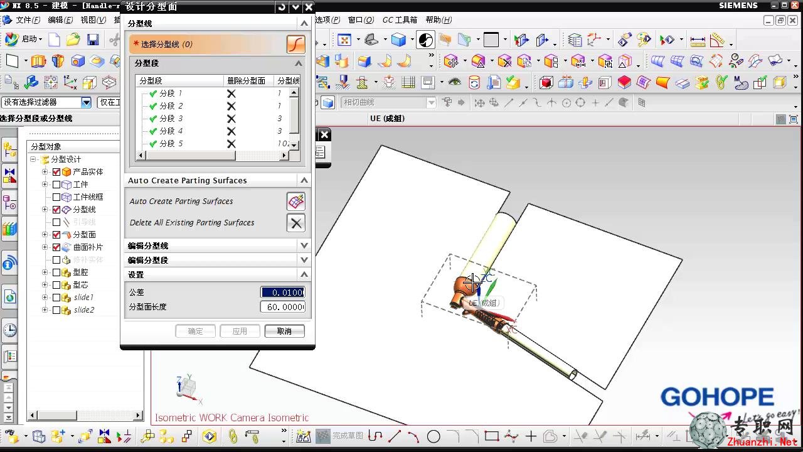The width and height of the screenshot is (803, 452).
Task: Click the 分型段 list horizontal scrollbar
Action: [x=213, y=155]
